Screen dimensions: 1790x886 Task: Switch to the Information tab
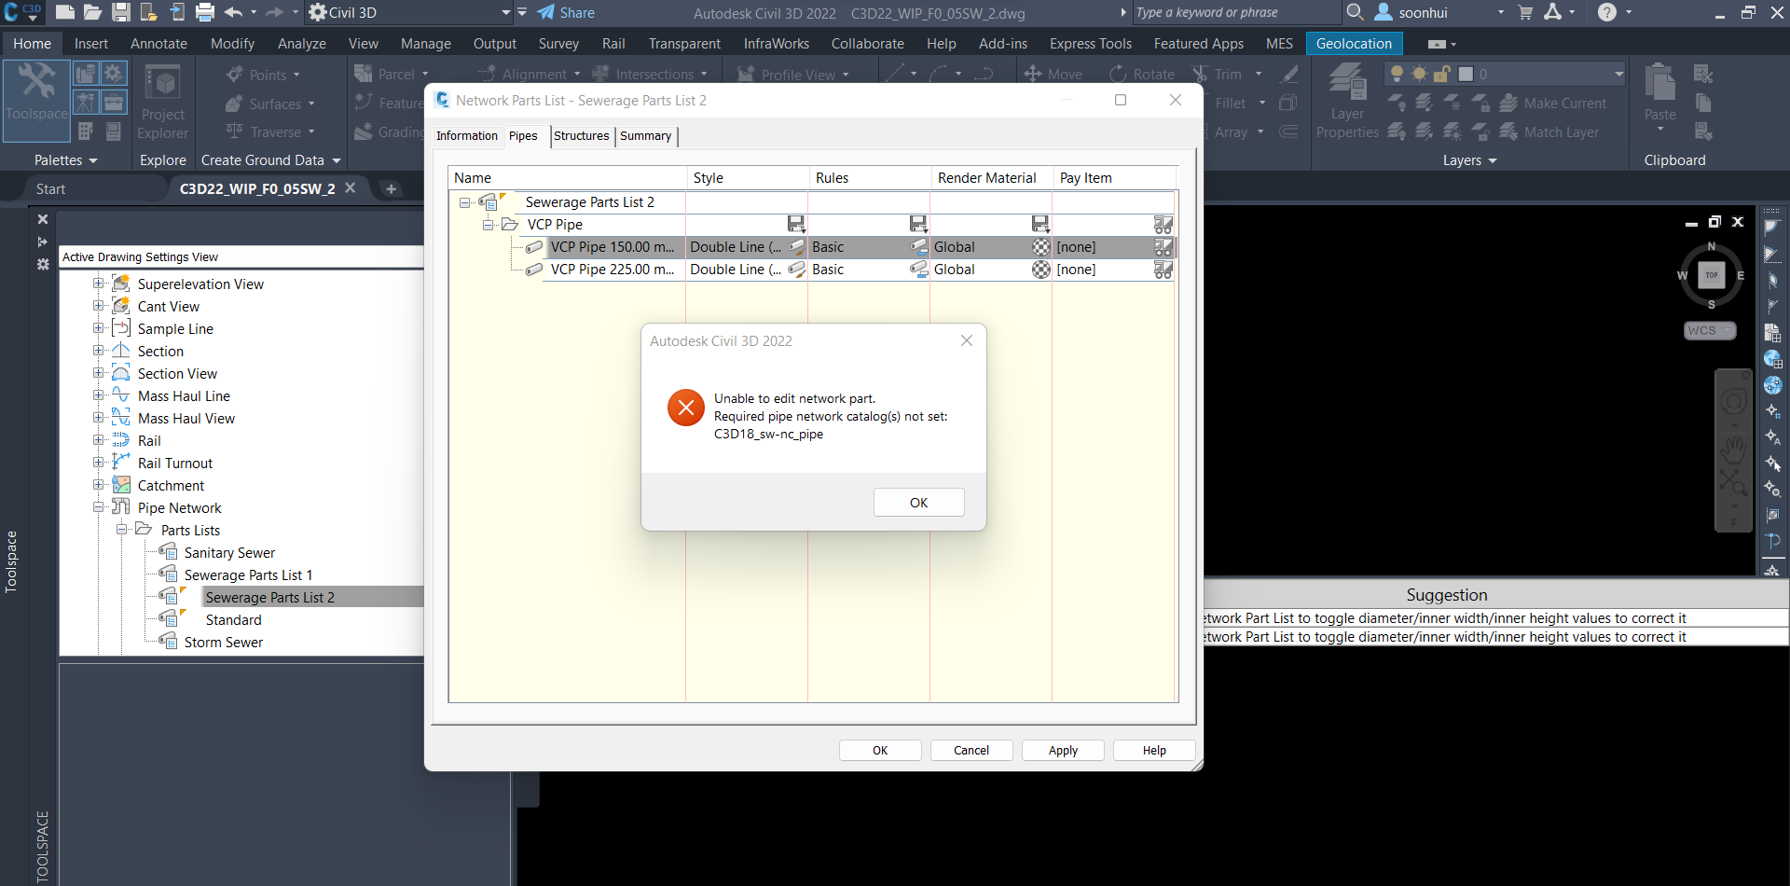click(467, 136)
